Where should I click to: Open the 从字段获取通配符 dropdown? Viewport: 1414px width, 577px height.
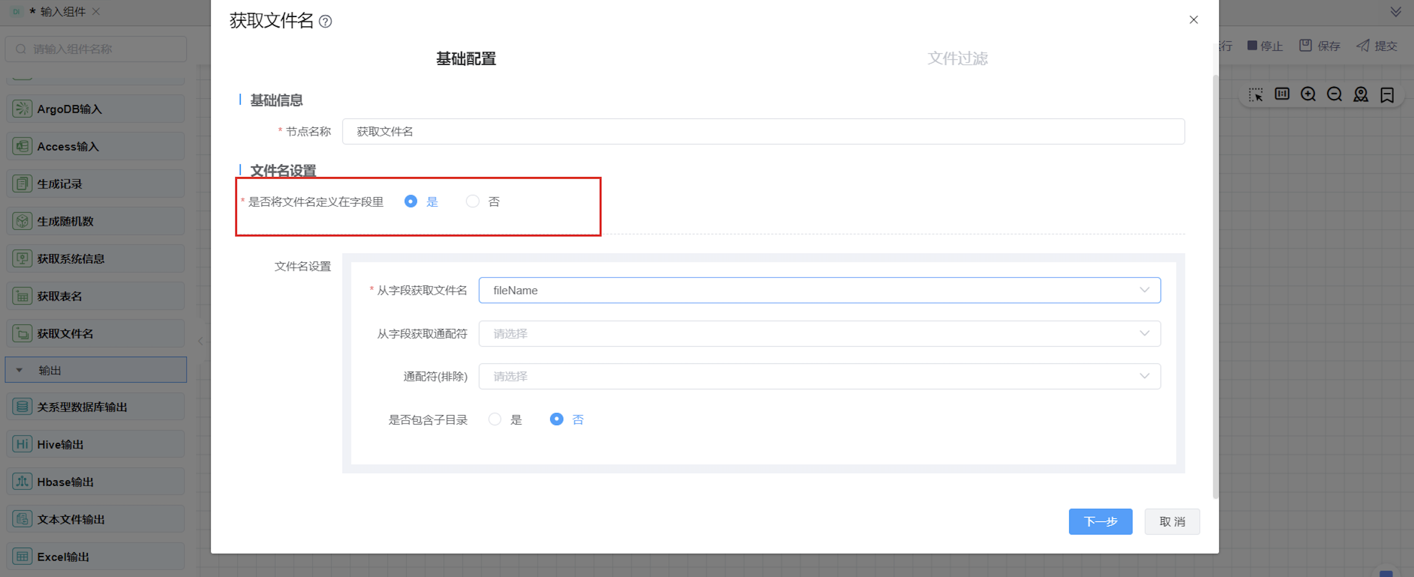[x=819, y=334]
